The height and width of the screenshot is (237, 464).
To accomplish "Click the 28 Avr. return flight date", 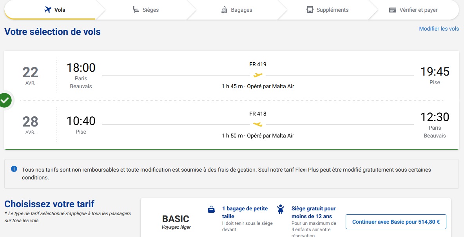I will [30, 125].
